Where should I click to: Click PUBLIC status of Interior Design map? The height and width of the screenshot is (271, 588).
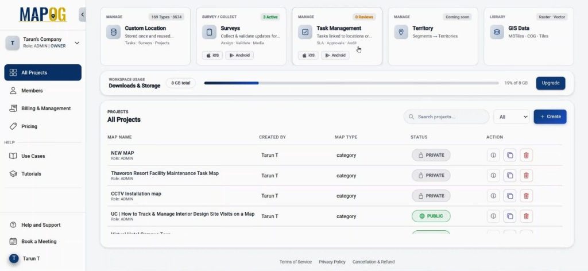[x=431, y=216]
